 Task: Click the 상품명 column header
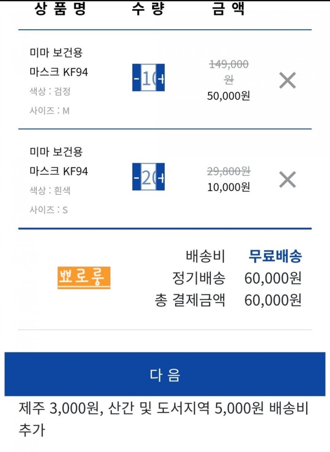point(60,8)
